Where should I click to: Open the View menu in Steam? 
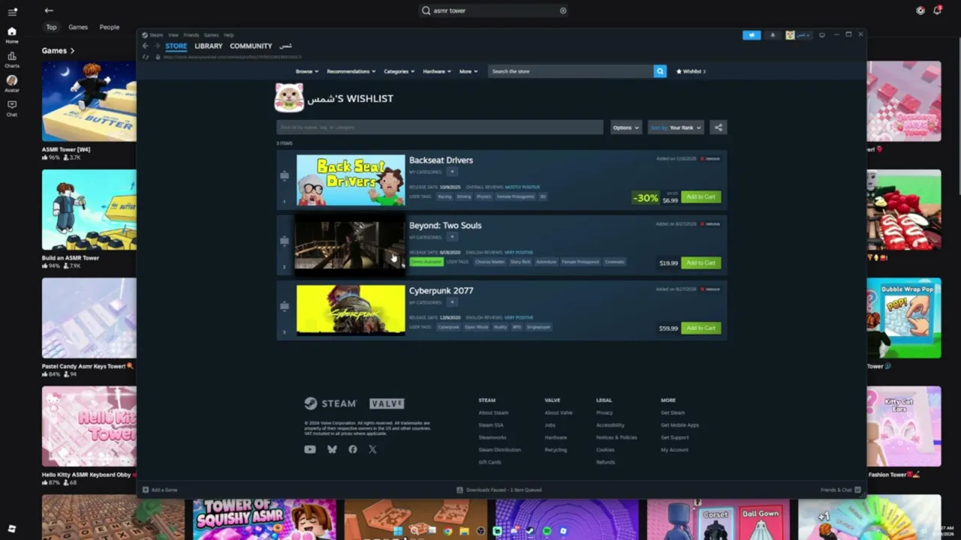(173, 35)
